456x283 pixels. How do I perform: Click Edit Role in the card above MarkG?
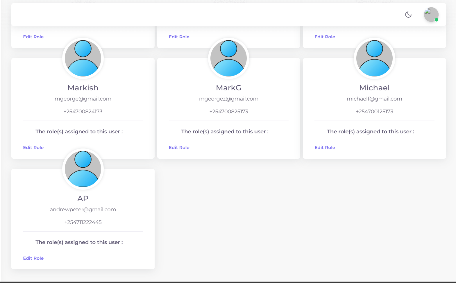pyautogui.click(x=179, y=37)
